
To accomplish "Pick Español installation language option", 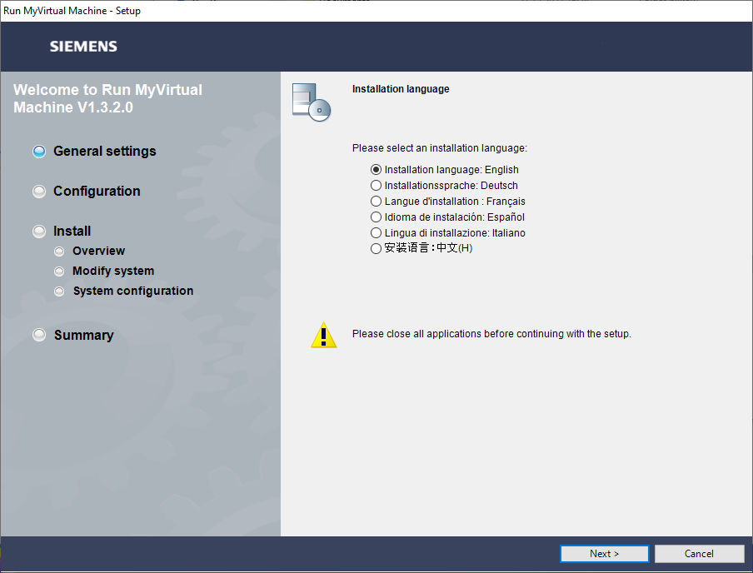I will [376, 217].
